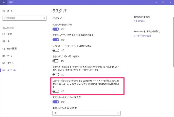The width and height of the screenshot is (174, 117).
Task: Click the 個人用設定 heading text
Action: [x=8, y=28]
